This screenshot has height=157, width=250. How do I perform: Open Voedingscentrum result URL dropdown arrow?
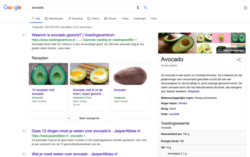(x=136, y=40)
